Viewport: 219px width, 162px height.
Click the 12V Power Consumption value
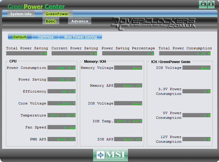tap(197, 139)
